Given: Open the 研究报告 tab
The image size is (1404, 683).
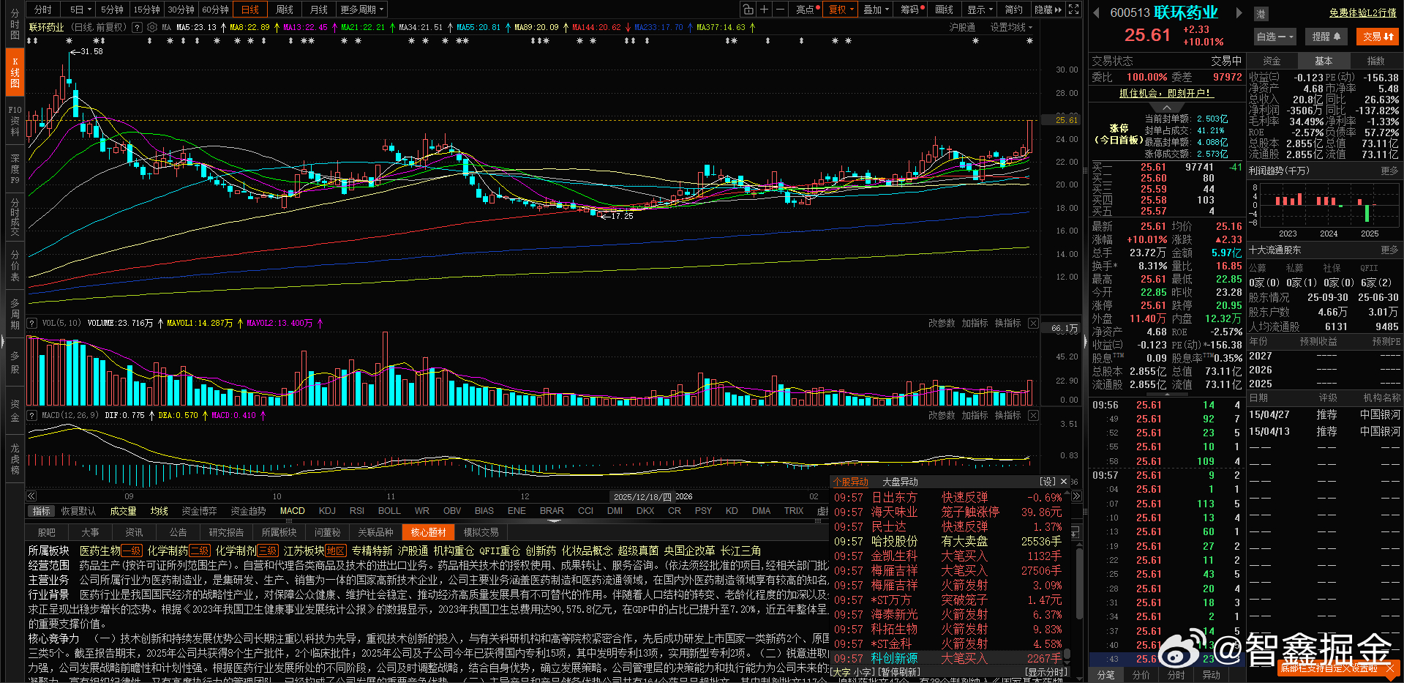Looking at the screenshot, I should 226,532.
